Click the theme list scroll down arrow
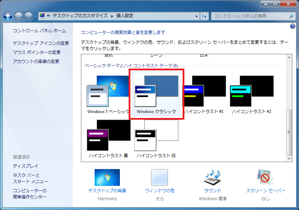Screen dimensions: 299x210 289,159
